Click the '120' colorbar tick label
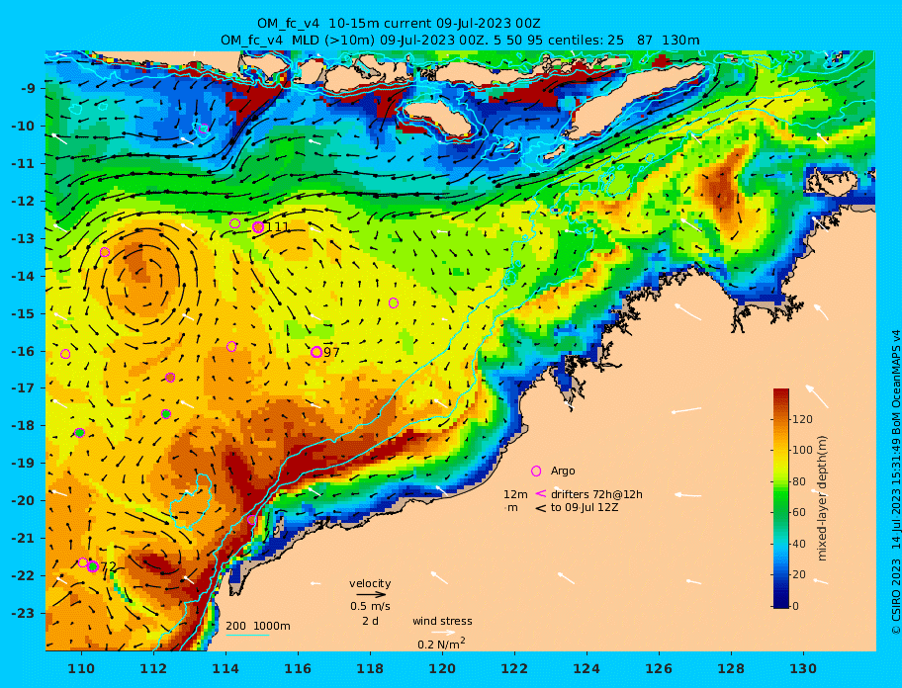902x688 pixels. pos(802,419)
